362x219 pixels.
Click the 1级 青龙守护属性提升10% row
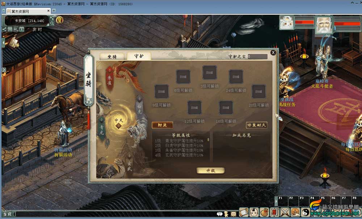pyautogui.click(x=179, y=141)
